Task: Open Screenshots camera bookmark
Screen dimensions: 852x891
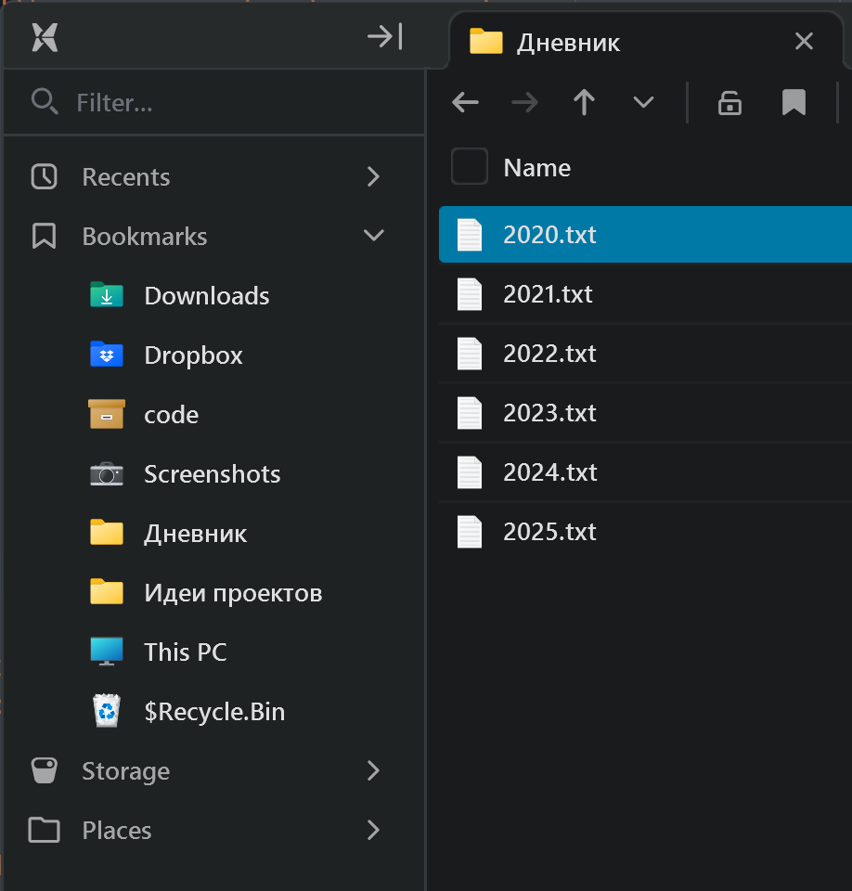Action: pyautogui.click(x=212, y=474)
